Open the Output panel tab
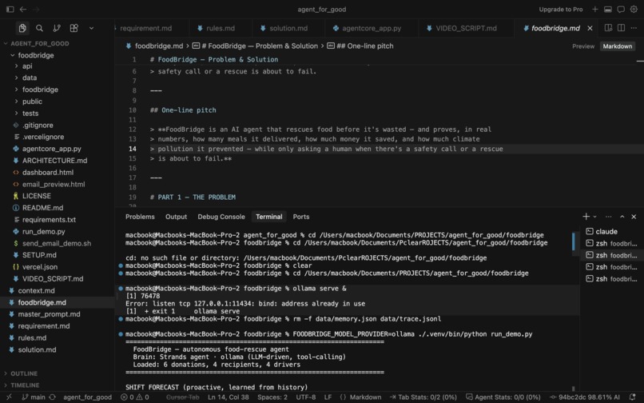 point(176,217)
